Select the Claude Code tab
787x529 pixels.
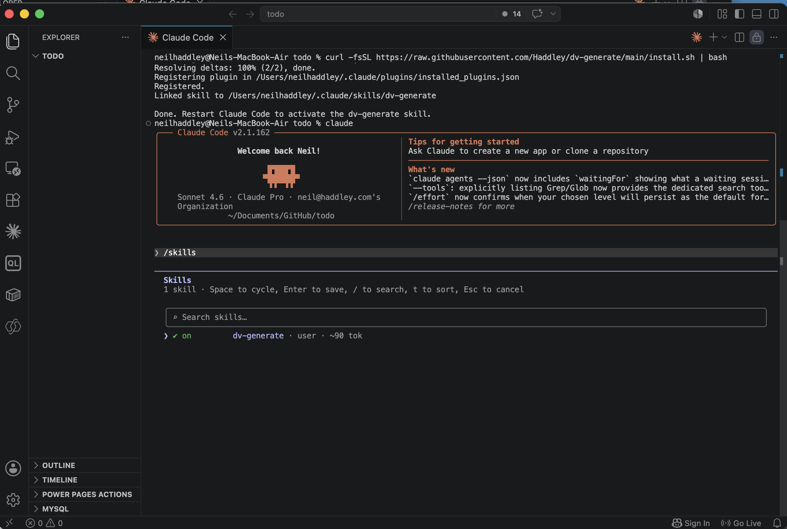coord(187,38)
